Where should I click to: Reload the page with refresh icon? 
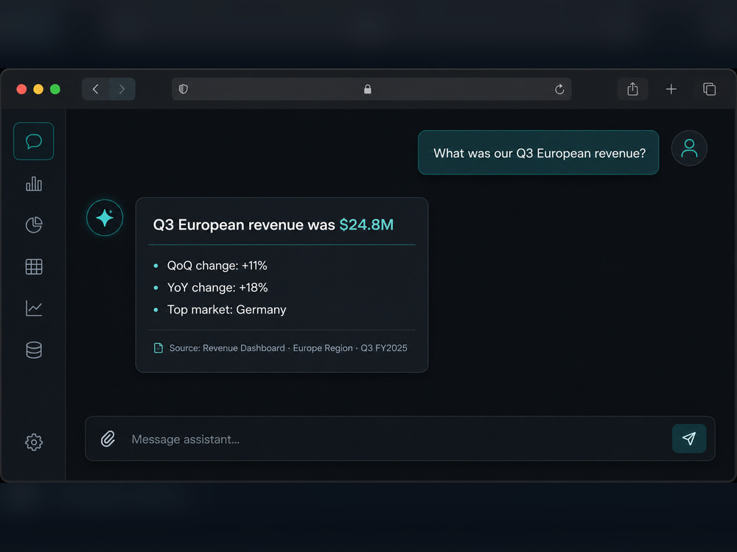(559, 89)
